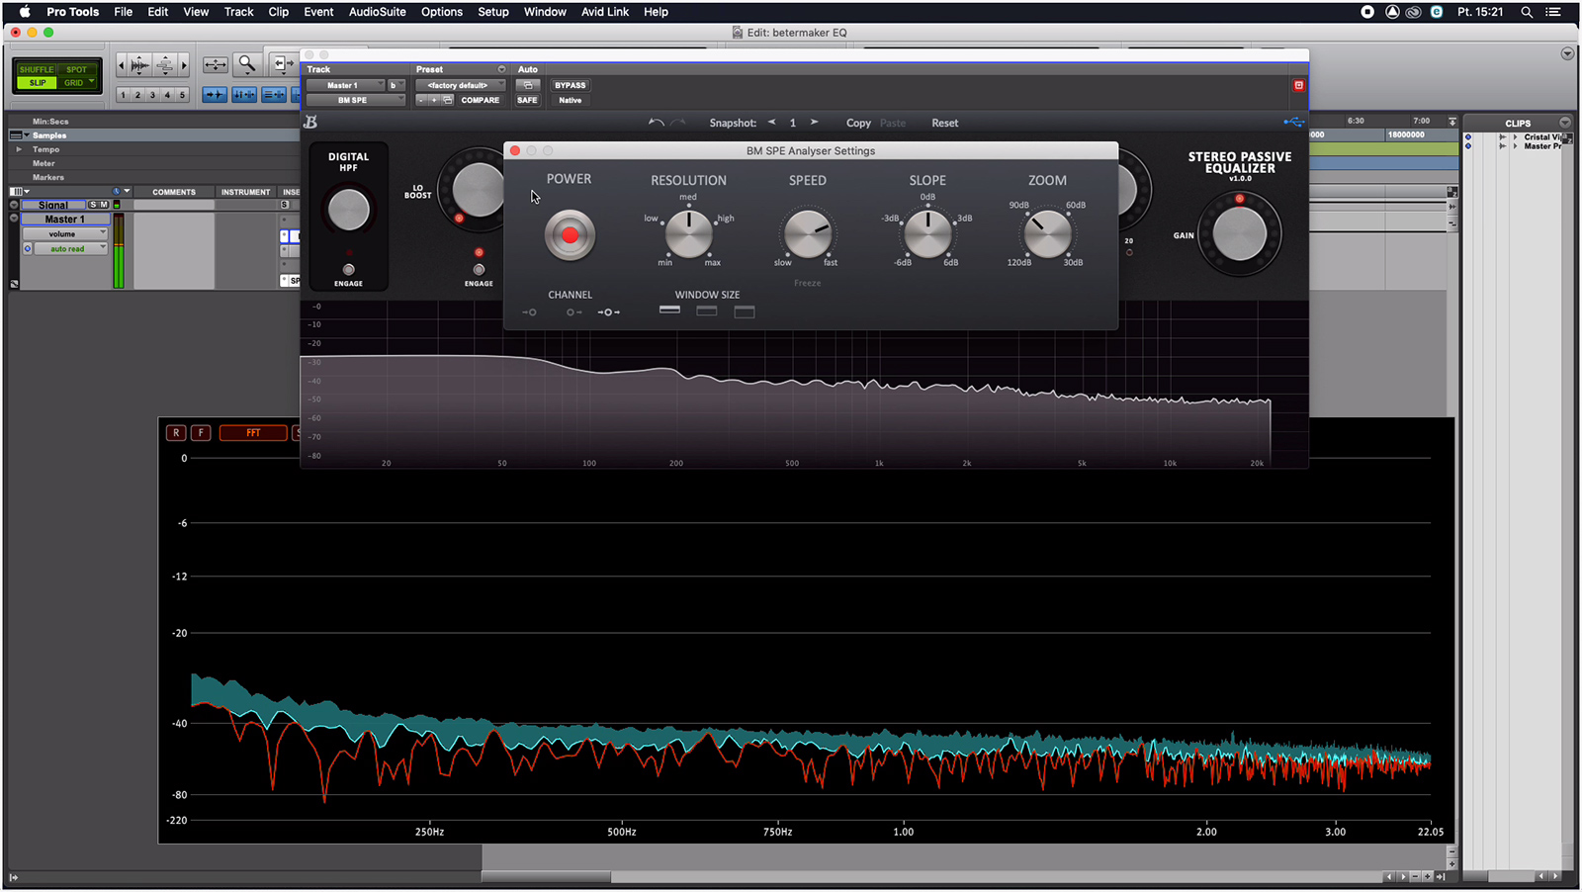Click the undo arrow in plugin bar
Image resolution: width=1582 pixels, height=892 pixels.
(656, 123)
